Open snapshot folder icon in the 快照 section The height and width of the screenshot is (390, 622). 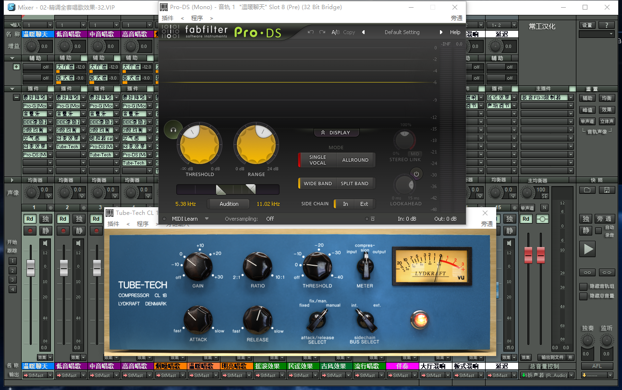[586, 190]
